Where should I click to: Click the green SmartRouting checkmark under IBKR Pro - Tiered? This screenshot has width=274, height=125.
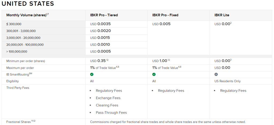(x=92, y=74)
